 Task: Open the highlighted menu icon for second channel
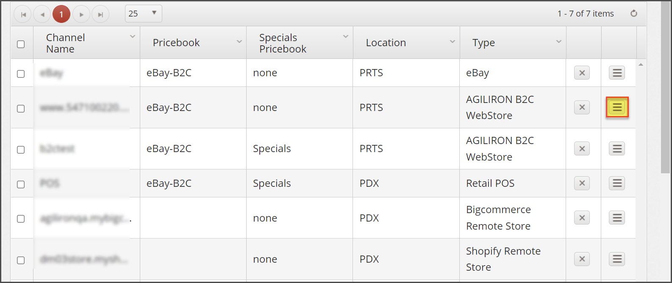pos(617,108)
